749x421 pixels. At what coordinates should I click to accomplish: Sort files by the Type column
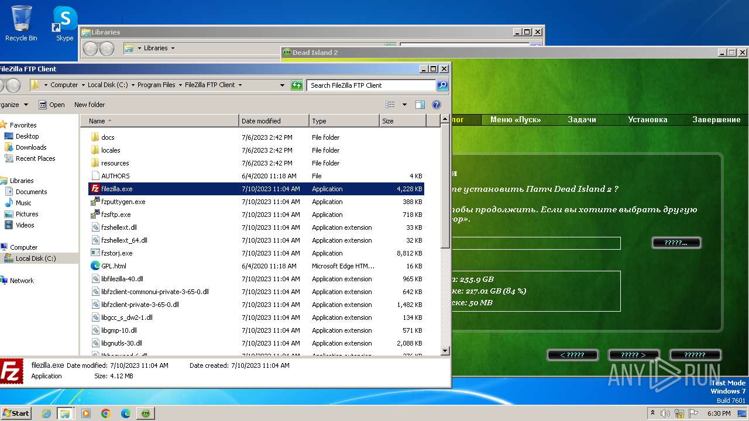[344, 121]
